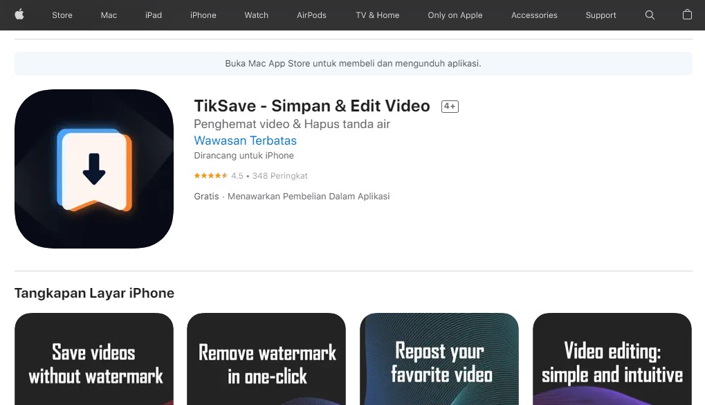Image resolution: width=705 pixels, height=405 pixels.
Task: Click 'Menawarkan Pembelian Dalam Aplikasi' text
Action: coord(309,196)
